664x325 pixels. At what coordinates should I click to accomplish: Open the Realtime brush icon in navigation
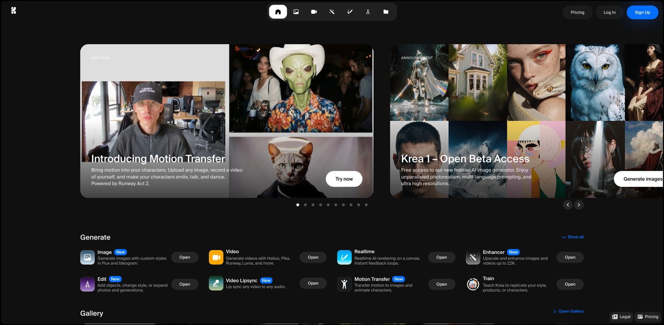[350, 12]
